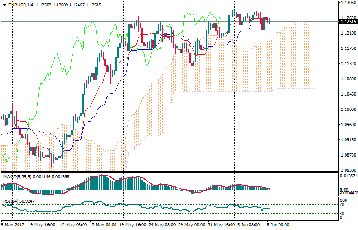
Task: Click the 1.13050 price scale value
Action: point(346,3)
